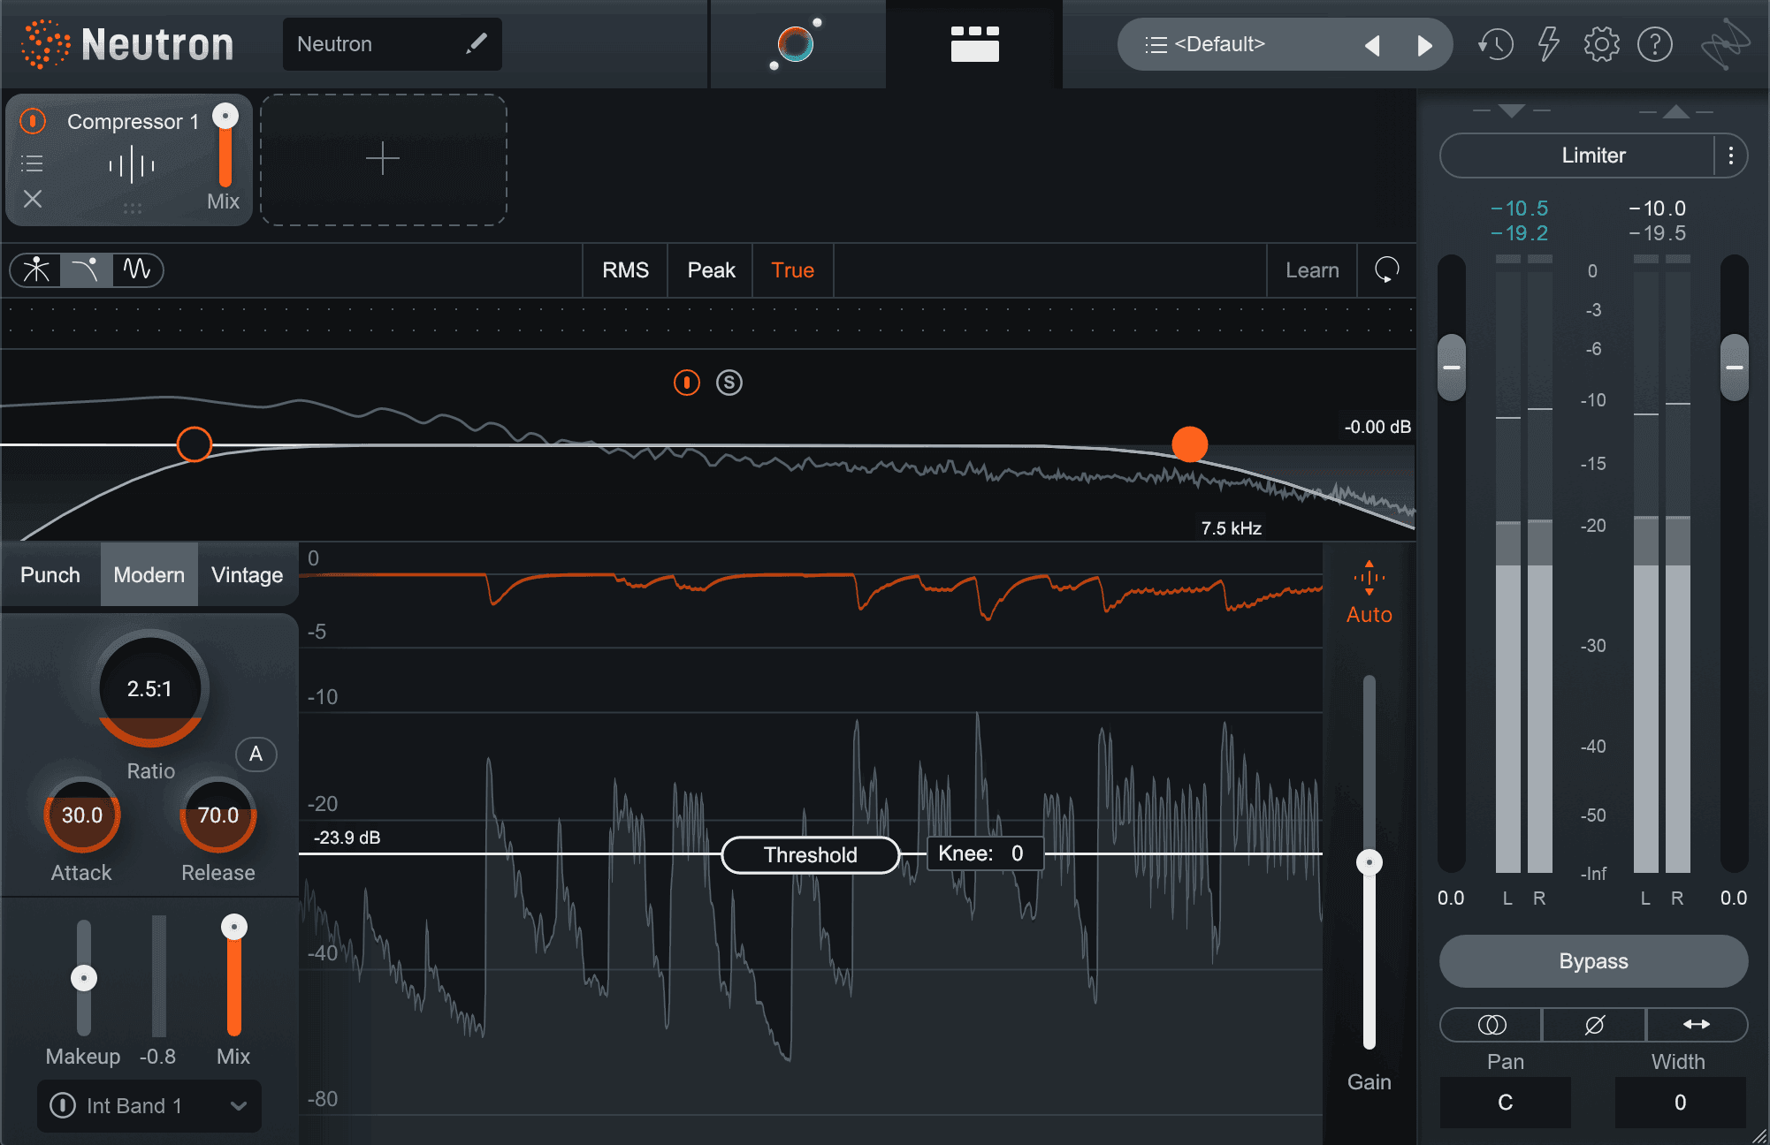The width and height of the screenshot is (1770, 1145).
Task: Enable Auto gain compensation
Action: coord(1369,594)
